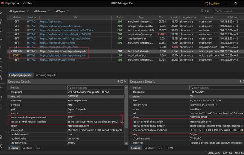Select the content-type response header row
The height and width of the screenshot is (155, 244).
point(187,105)
